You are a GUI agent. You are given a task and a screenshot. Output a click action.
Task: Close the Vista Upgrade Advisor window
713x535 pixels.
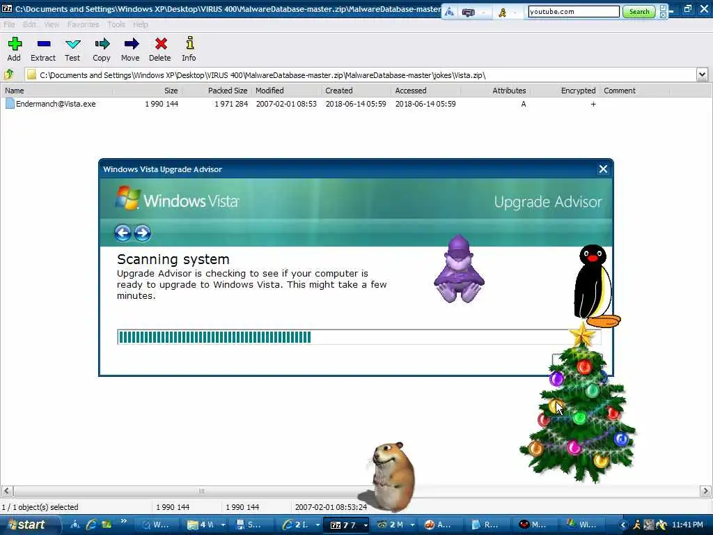[603, 169]
